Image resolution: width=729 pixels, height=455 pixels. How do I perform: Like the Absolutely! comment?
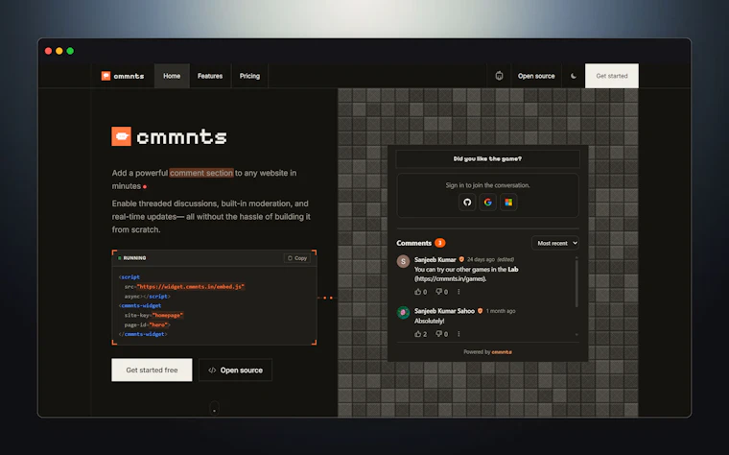pyautogui.click(x=420, y=334)
